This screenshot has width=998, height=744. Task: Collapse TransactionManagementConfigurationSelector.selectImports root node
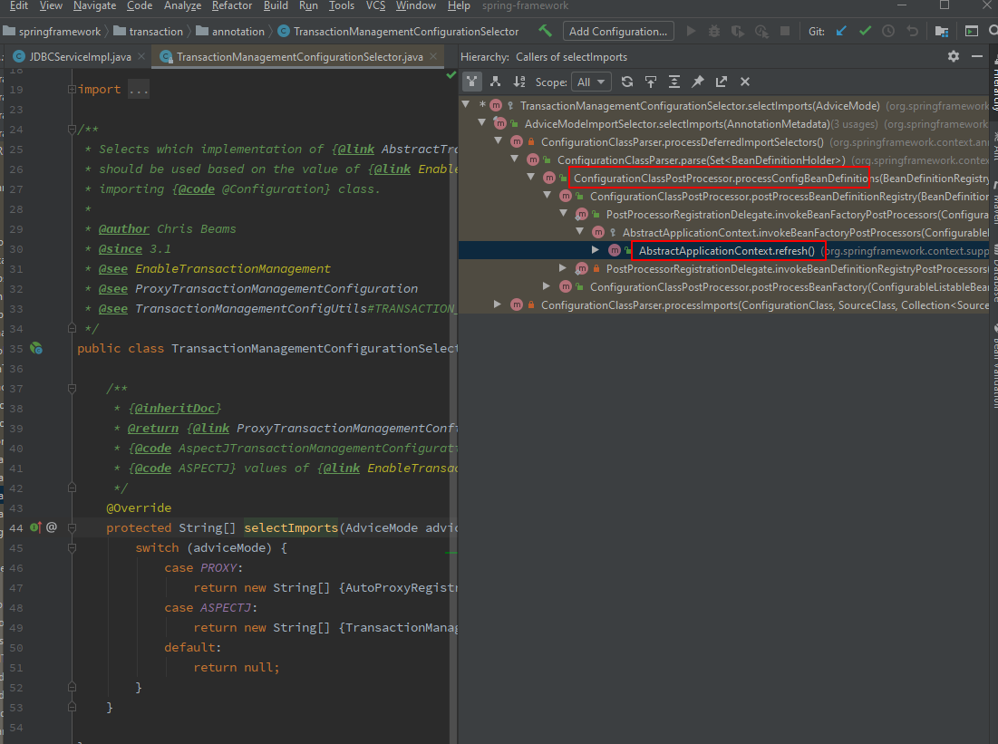click(466, 105)
